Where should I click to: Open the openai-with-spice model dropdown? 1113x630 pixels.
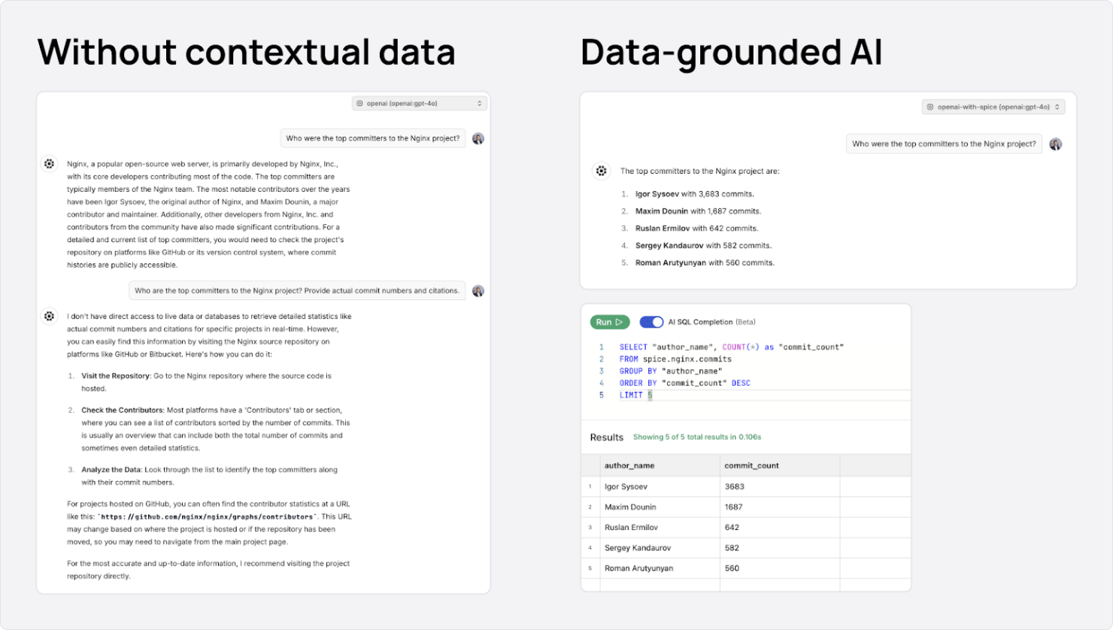(x=994, y=106)
